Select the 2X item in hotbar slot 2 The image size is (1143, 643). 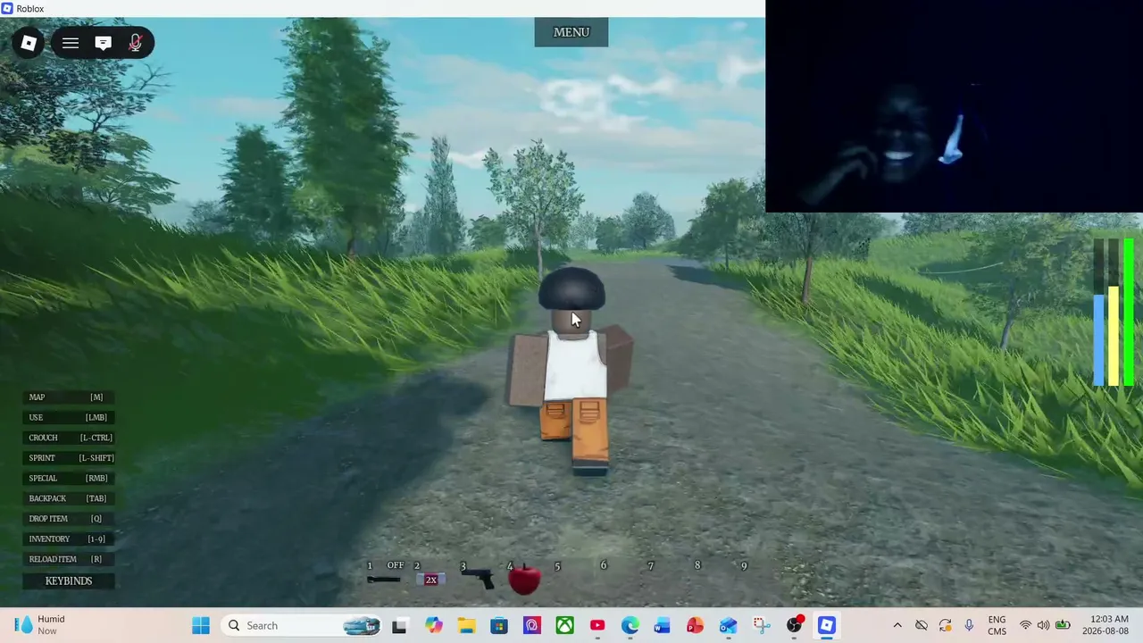pos(430,579)
